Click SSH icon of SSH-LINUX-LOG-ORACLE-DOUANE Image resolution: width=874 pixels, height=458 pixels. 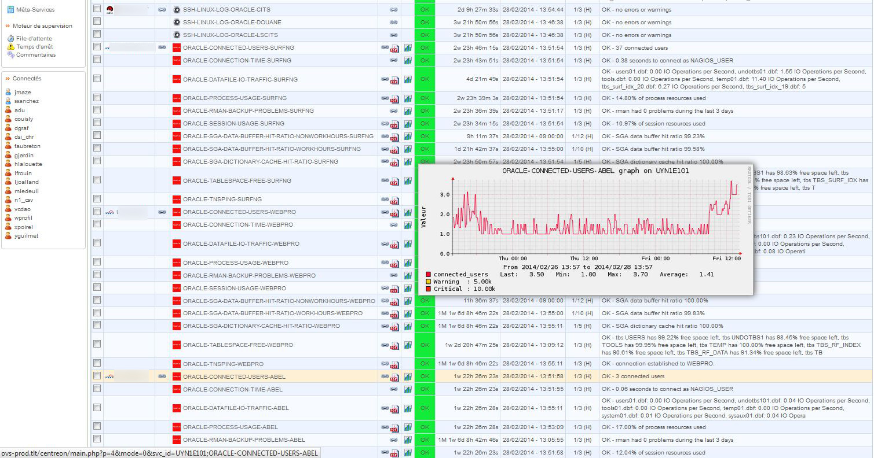click(177, 23)
